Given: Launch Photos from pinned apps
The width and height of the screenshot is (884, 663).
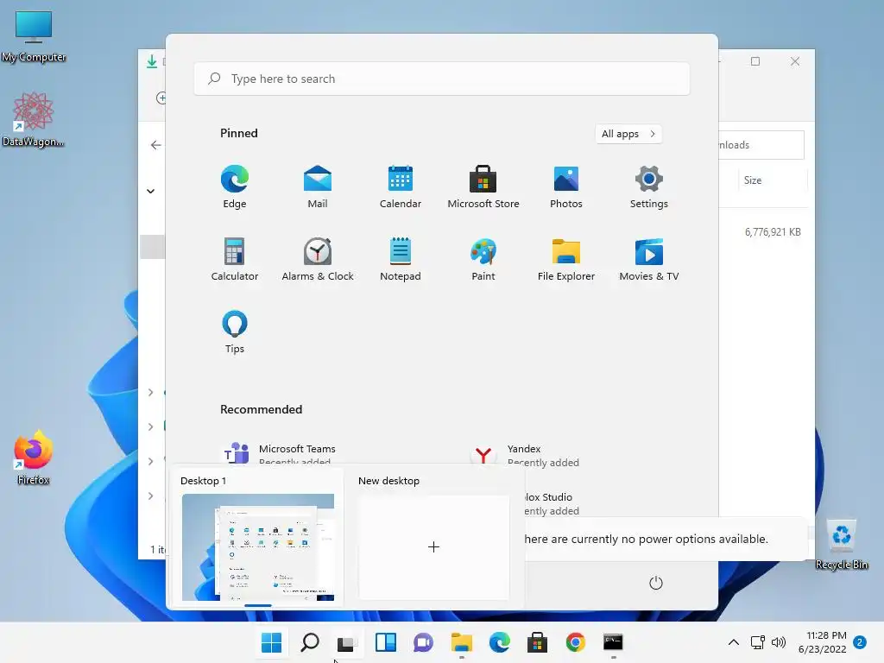Looking at the screenshot, I should click(566, 187).
